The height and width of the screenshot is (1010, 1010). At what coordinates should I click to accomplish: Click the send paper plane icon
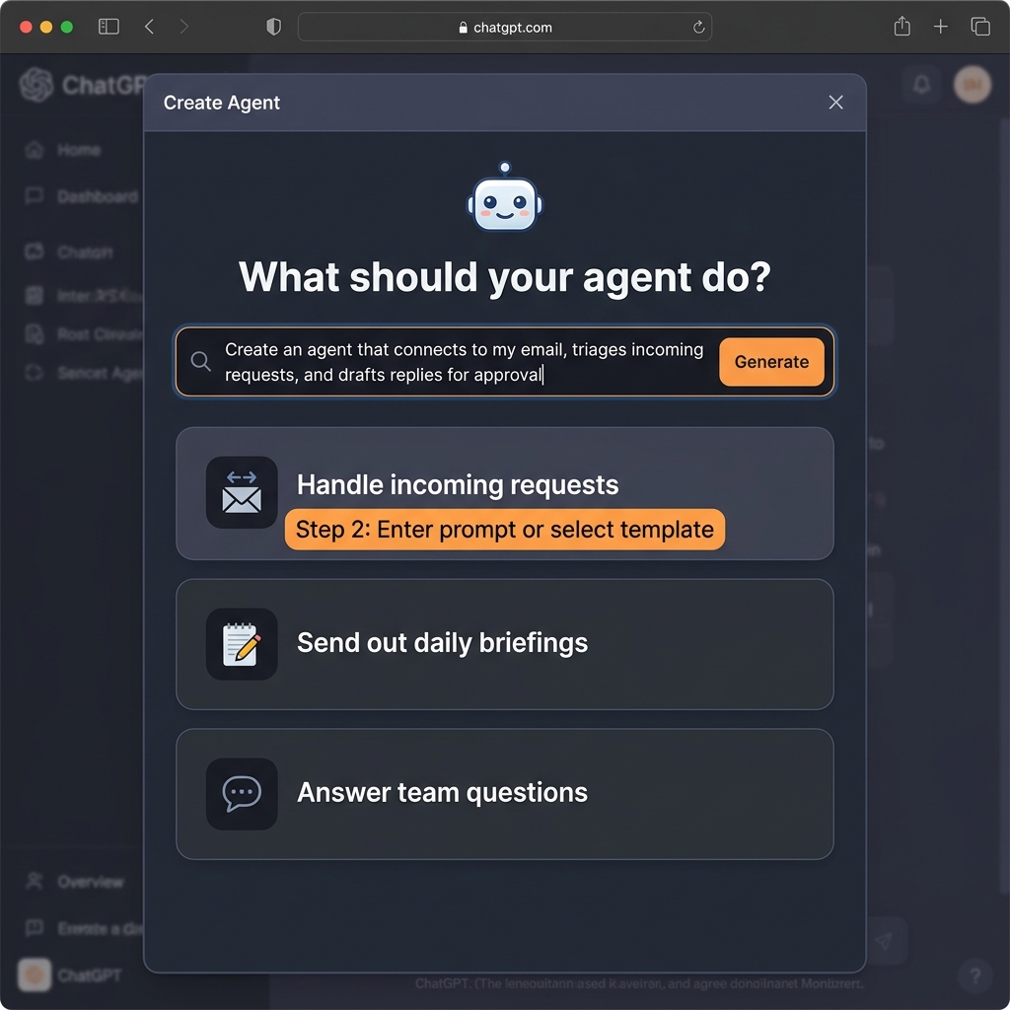(x=884, y=941)
